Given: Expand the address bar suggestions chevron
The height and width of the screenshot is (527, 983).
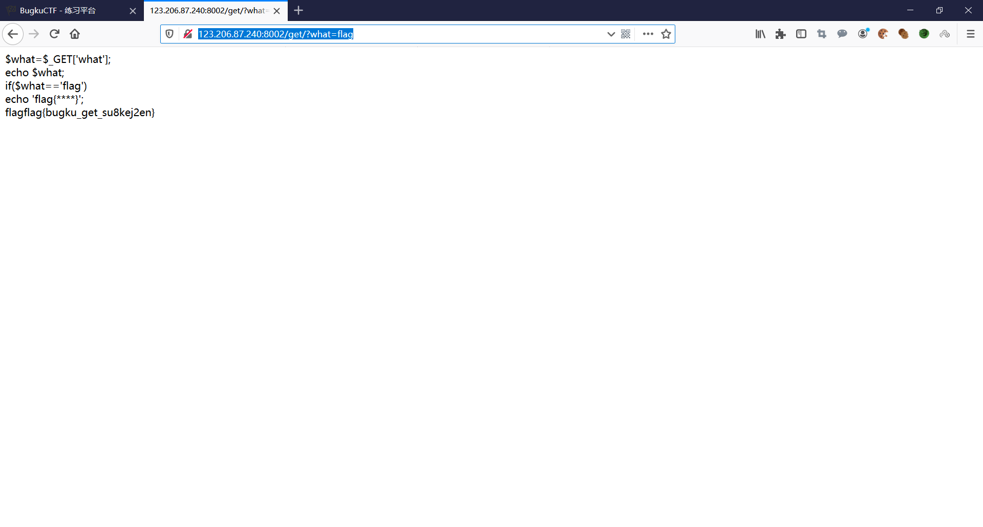Looking at the screenshot, I should click(610, 34).
